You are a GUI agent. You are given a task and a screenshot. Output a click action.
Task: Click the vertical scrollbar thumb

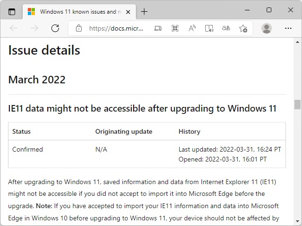(297, 105)
